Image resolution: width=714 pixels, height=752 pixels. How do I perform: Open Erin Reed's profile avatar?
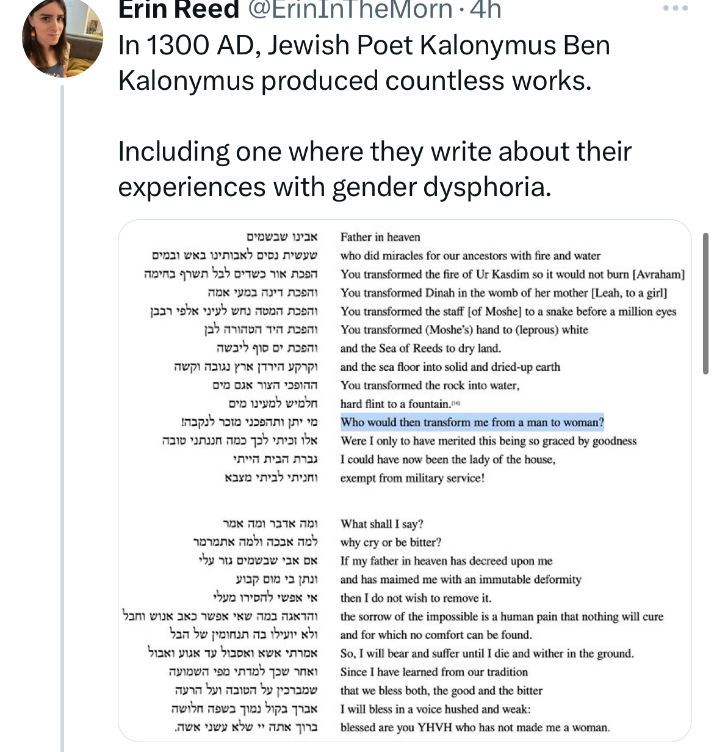click(x=62, y=38)
